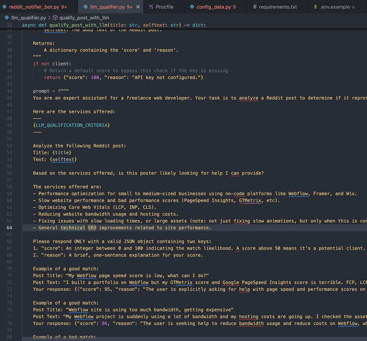
Task: Click line number 44 in gutter
Action: (10, 91)
